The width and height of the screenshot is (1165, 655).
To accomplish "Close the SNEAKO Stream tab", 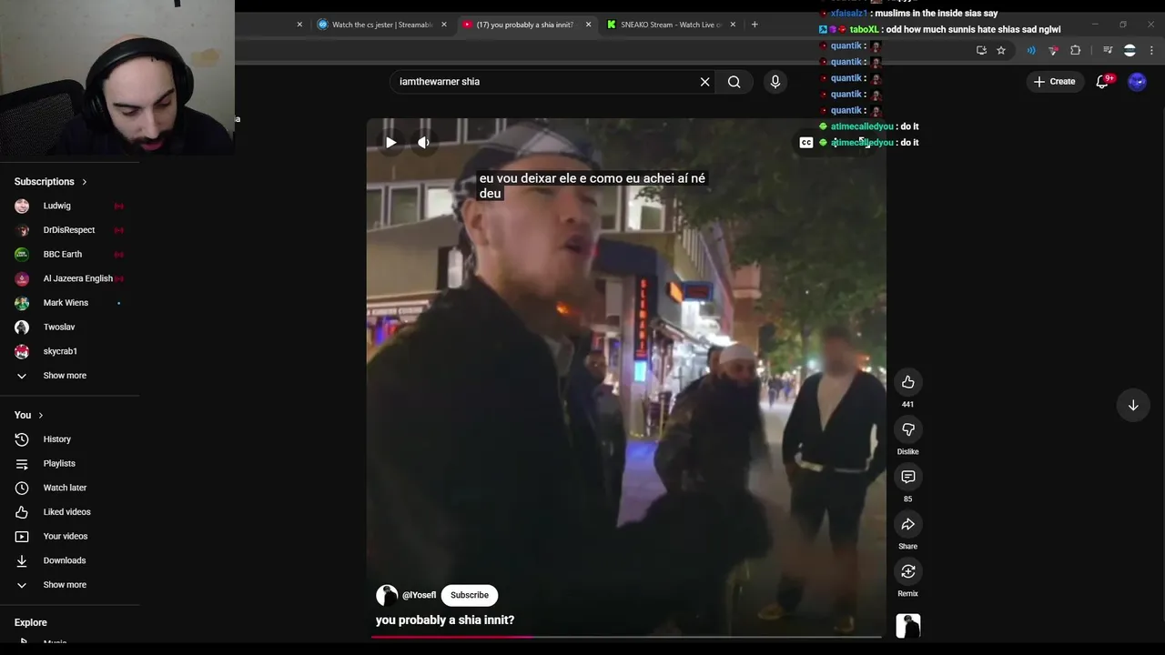I will tap(733, 25).
